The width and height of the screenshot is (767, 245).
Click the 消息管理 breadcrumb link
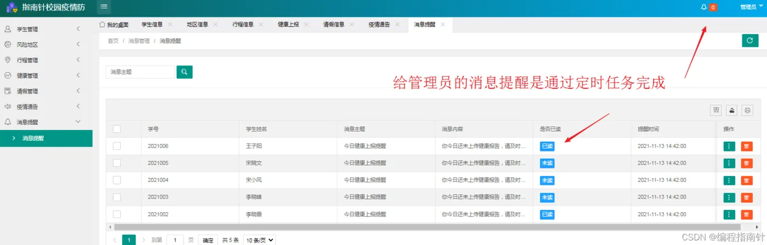(x=139, y=41)
